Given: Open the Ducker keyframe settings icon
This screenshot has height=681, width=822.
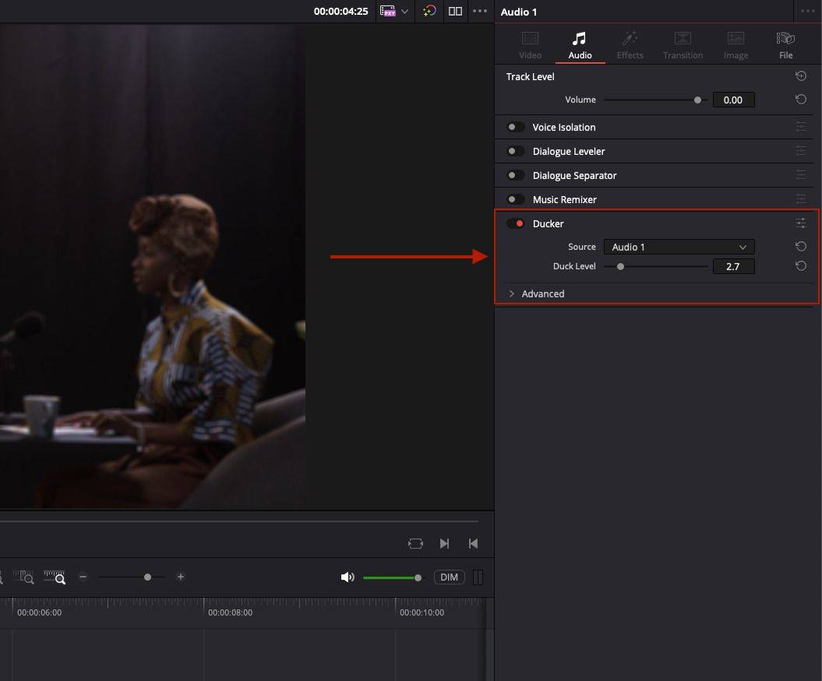Looking at the screenshot, I should pyautogui.click(x=801, y=223).
